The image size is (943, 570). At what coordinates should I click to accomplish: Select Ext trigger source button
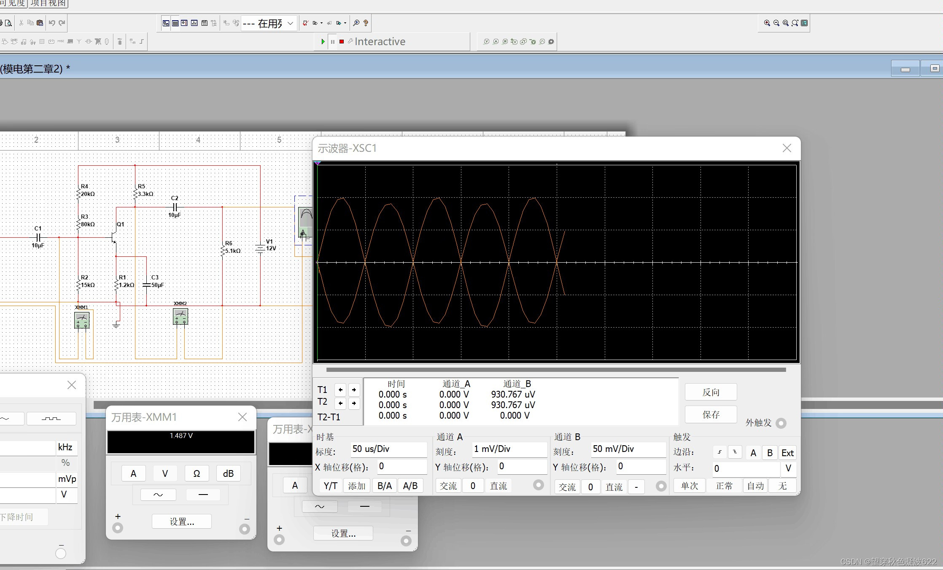pos(787,453)
